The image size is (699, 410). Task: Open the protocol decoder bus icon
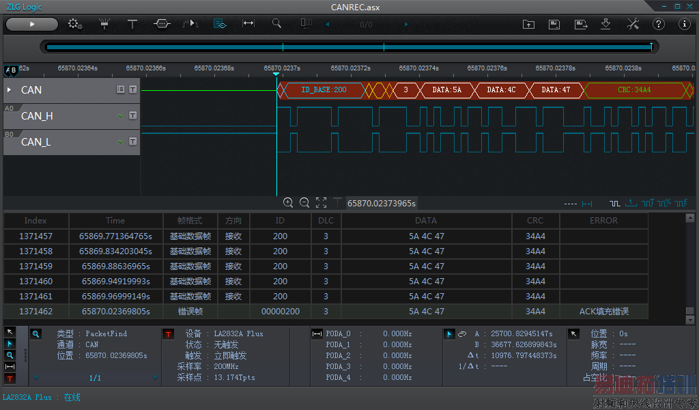pos(161,24)
